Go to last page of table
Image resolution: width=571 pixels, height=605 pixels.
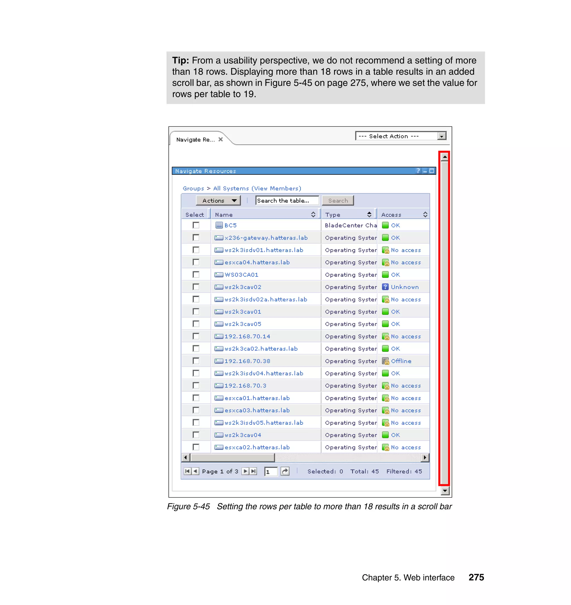click(253, 471)
